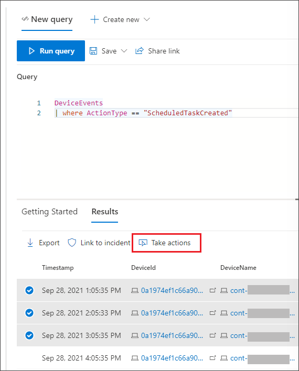Click the Save floppy disk icon
The width and height of the screenshot is (299, 371).
(x=93, y=51)
